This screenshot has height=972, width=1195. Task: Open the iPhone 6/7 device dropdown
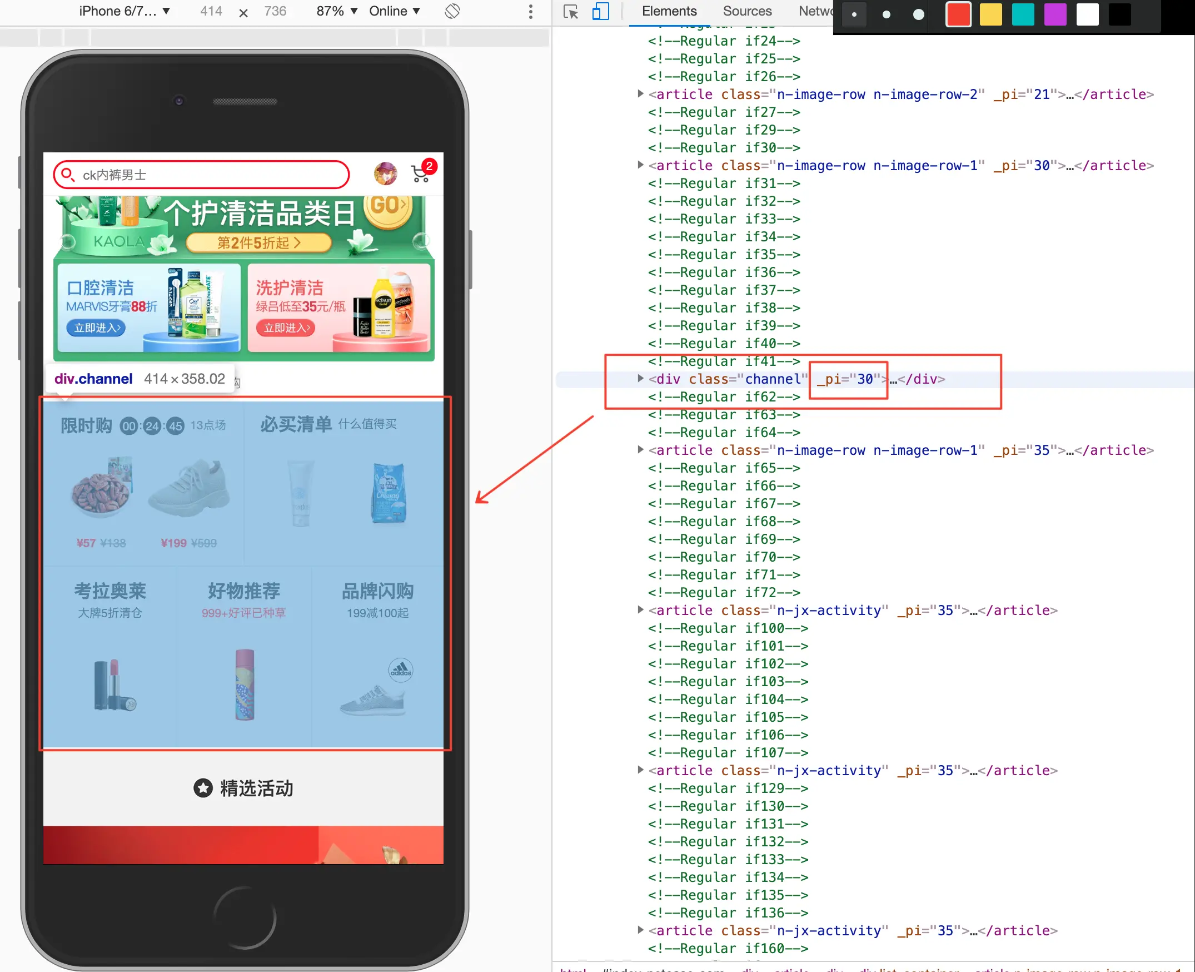tap(125, 11)
